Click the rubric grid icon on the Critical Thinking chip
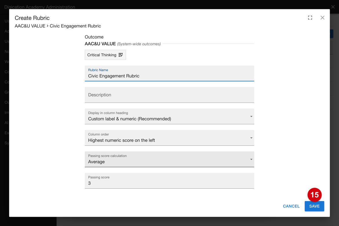339x226 pixels. point(121,55)
